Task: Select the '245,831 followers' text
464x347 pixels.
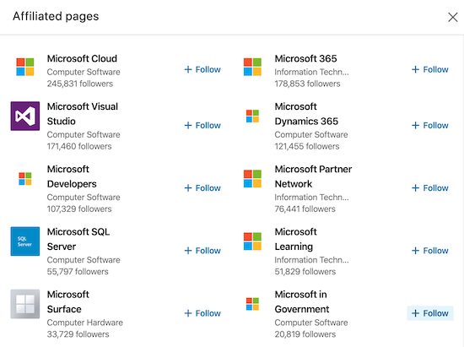Action: pyautogui.click(x=80, y=84)
